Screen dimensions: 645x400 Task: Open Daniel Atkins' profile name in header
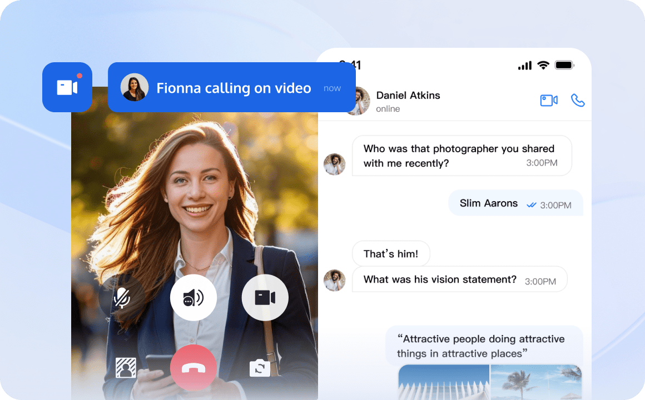tap(408, 96)
